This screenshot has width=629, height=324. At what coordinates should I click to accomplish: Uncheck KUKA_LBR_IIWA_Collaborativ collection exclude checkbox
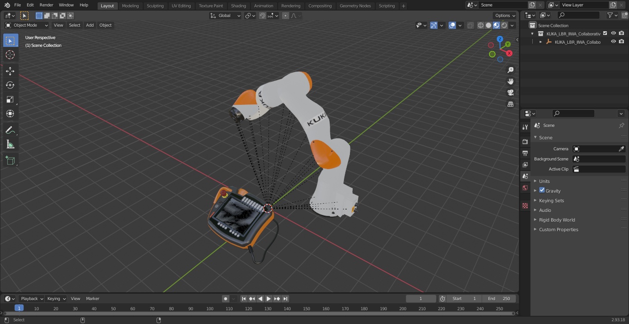coord(605,33)
